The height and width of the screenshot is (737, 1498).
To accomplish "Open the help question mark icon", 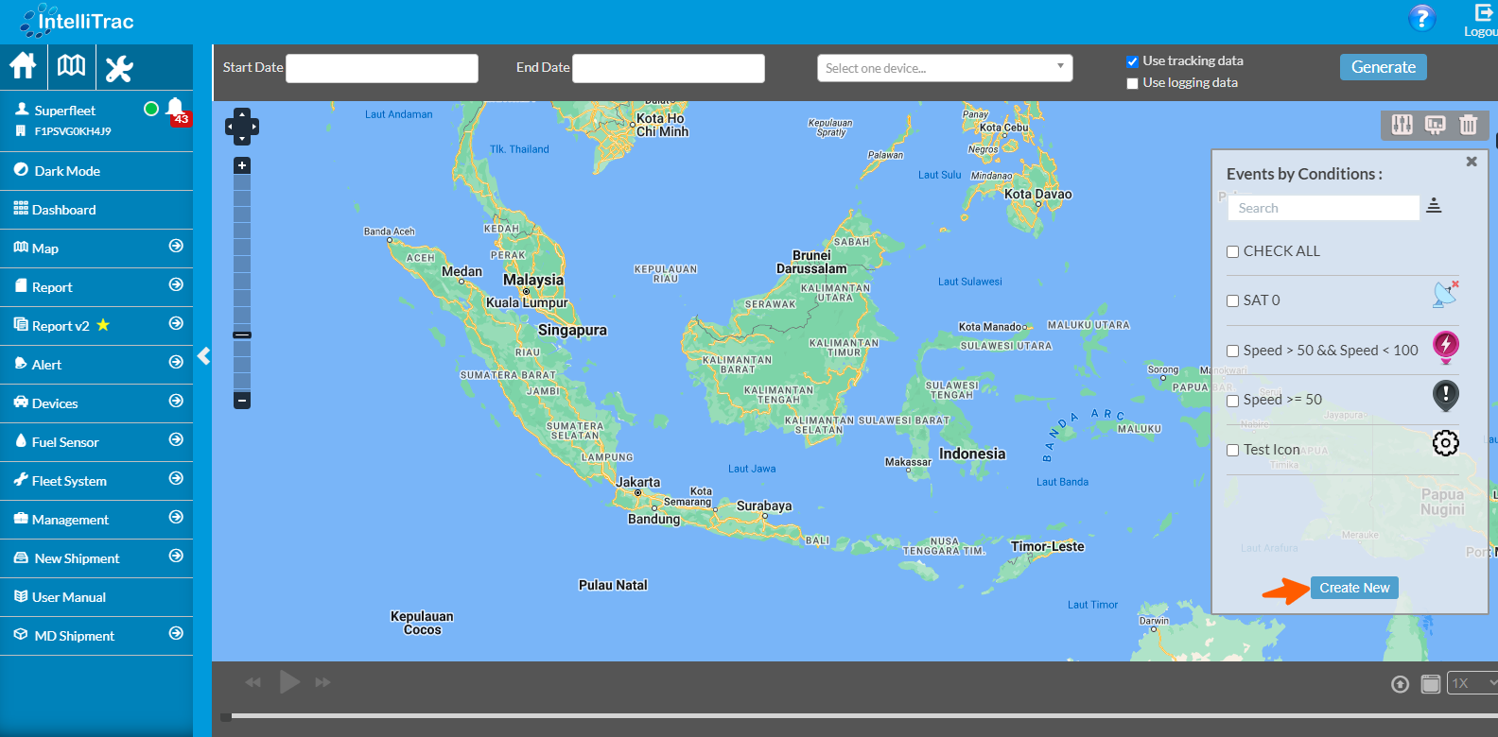I will click(1421, 18).
